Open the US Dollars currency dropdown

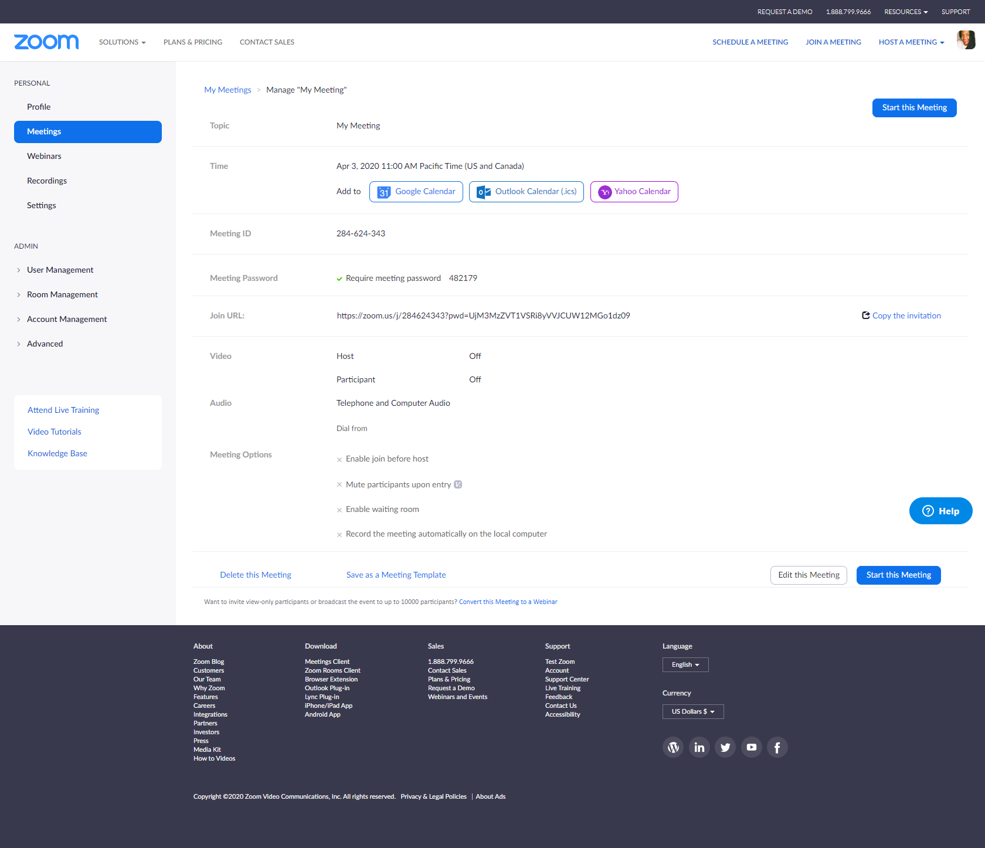pyautogui.click(x=693, y=711)
